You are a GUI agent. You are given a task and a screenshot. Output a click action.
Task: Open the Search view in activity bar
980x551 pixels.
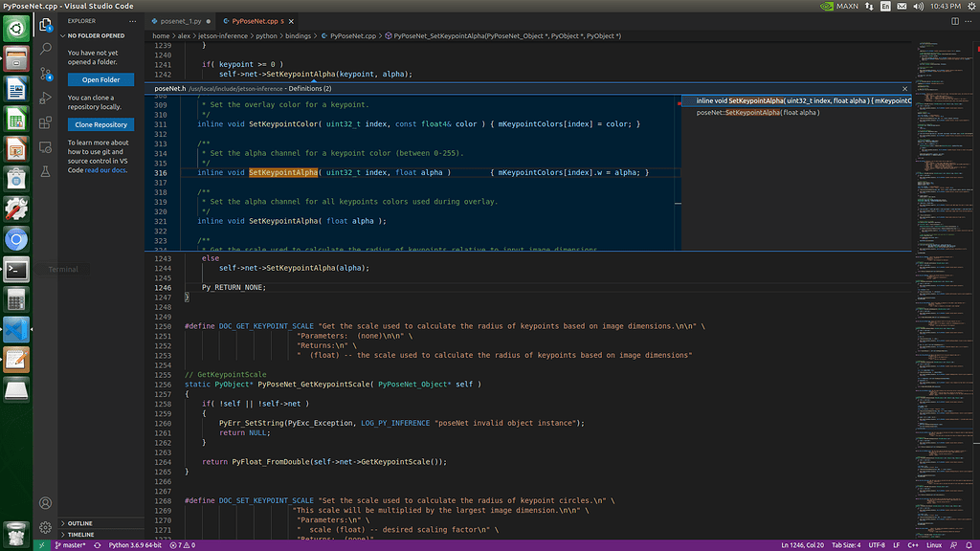pos(45,48)
